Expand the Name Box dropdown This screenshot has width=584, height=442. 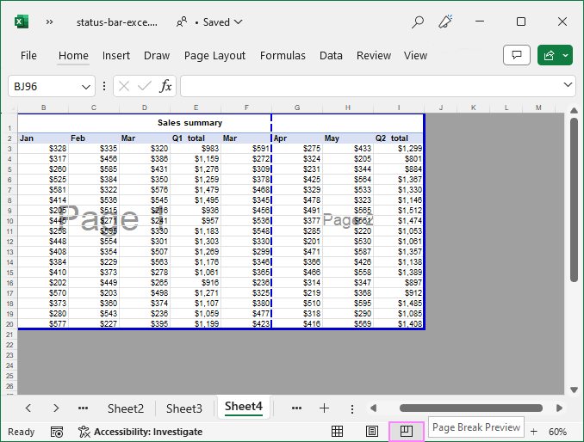pyautogui.click(x=86, y=86)
